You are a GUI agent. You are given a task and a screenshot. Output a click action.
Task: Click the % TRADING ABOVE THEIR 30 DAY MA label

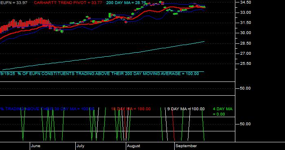tap(47, 109)
